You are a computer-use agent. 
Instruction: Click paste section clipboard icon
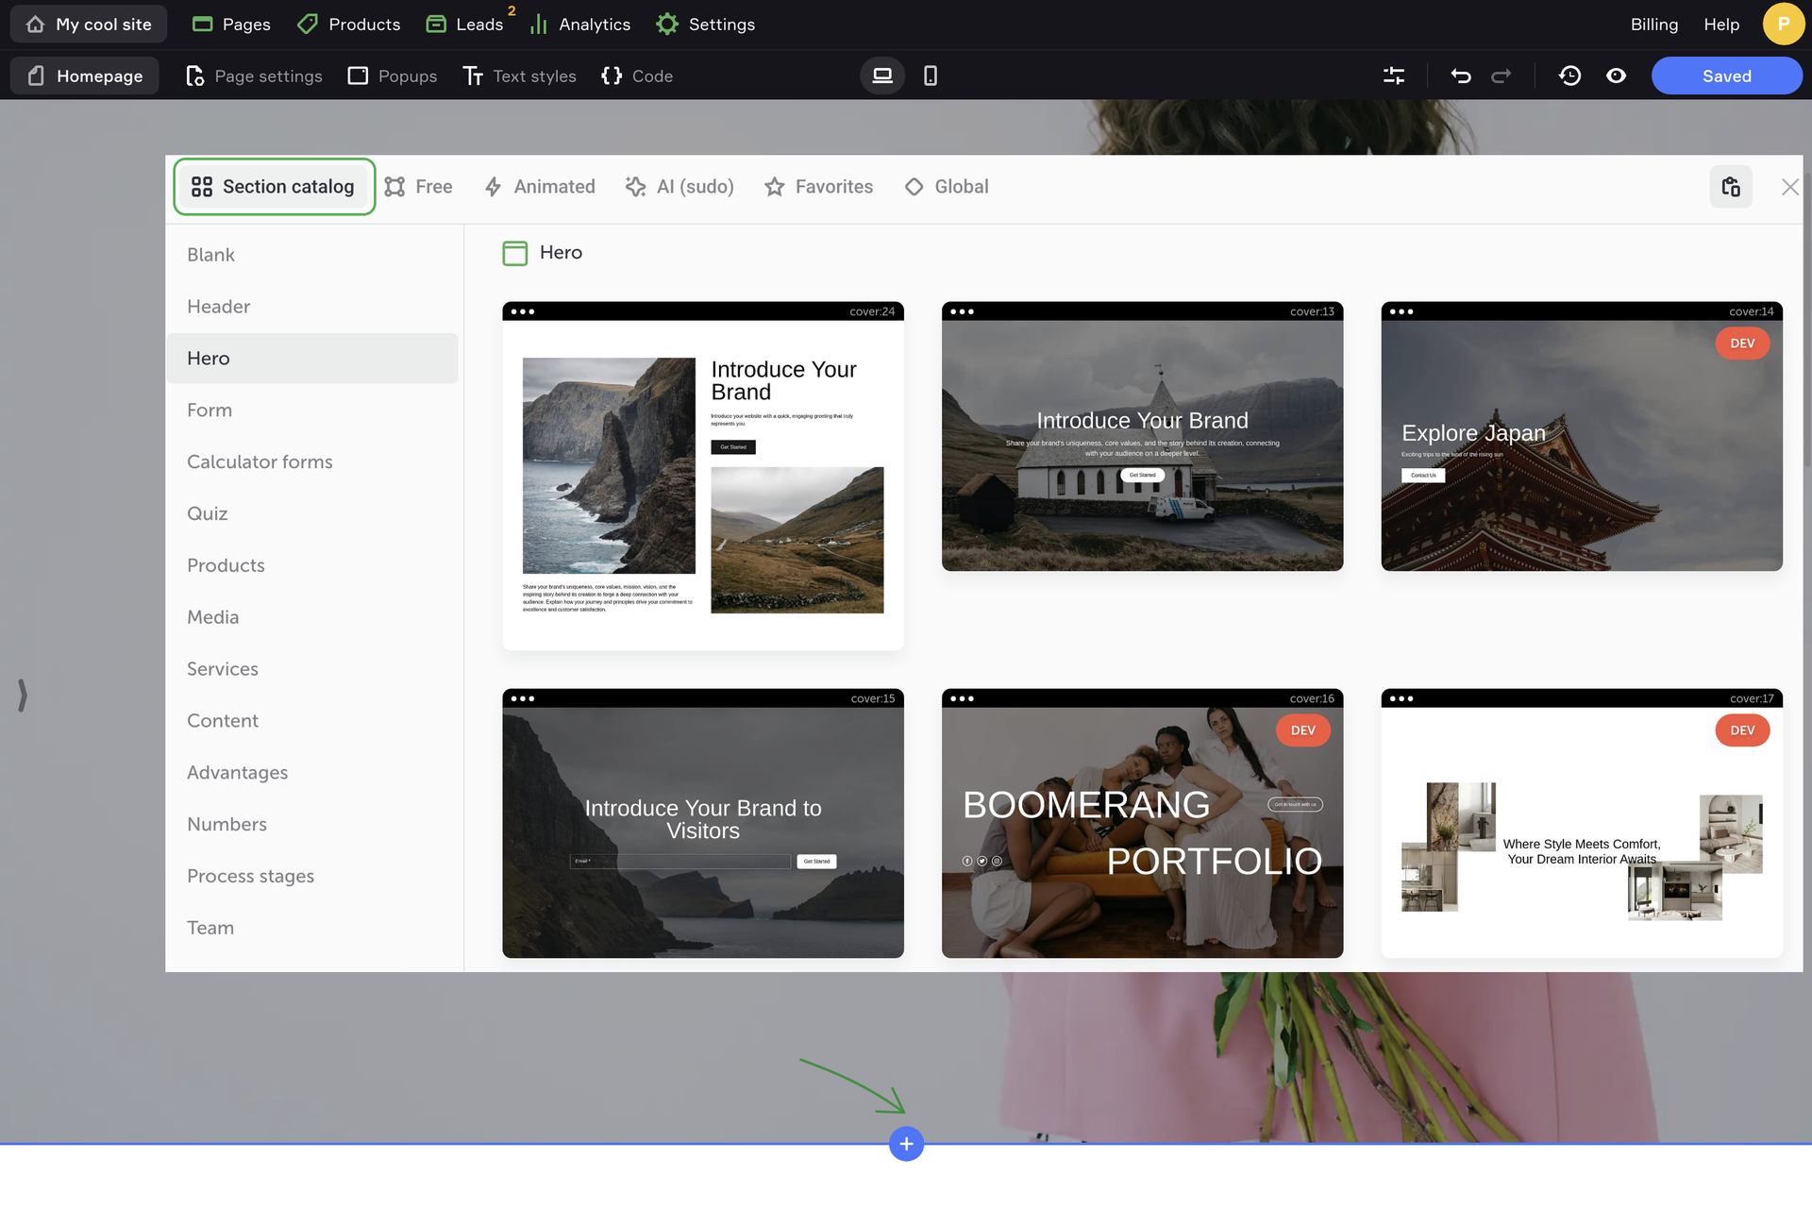1730,187
